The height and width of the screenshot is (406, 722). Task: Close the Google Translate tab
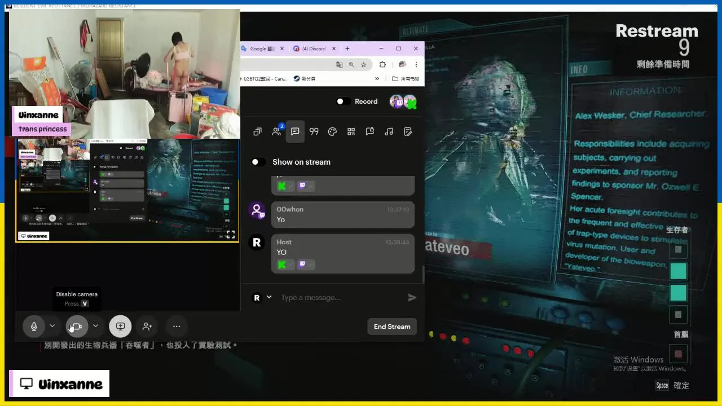[x=281, y=48]
